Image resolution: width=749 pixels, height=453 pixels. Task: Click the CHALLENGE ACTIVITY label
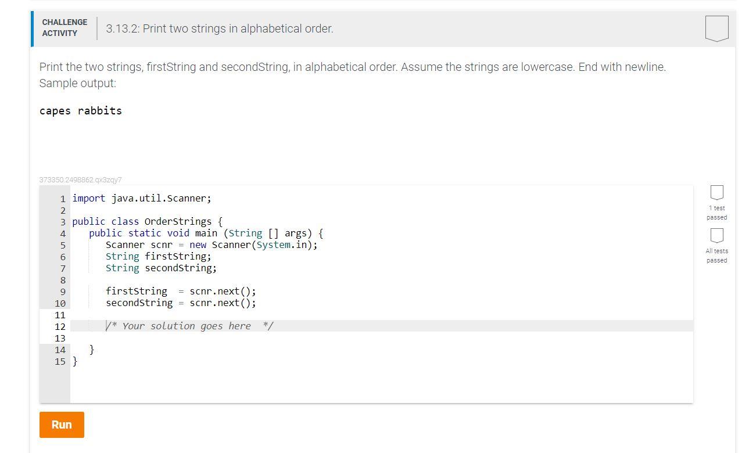pyautogui.click(x=64, y=28)
